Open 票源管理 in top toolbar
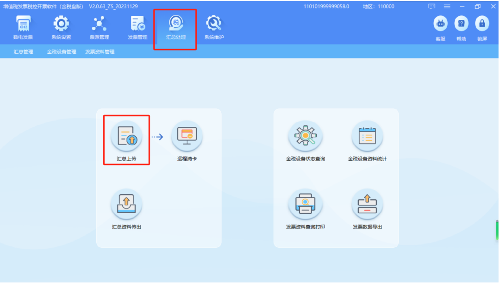Image resolution: width=500 pixels, height=283 pixels. point(99,27)
